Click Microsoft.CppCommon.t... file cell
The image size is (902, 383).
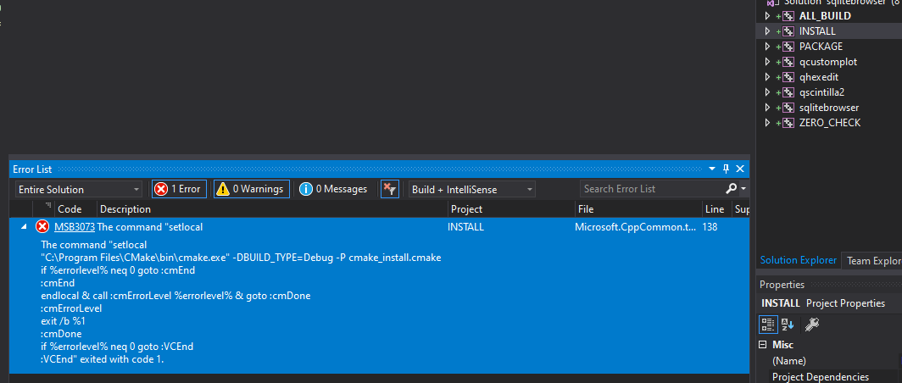pos(636,227)
